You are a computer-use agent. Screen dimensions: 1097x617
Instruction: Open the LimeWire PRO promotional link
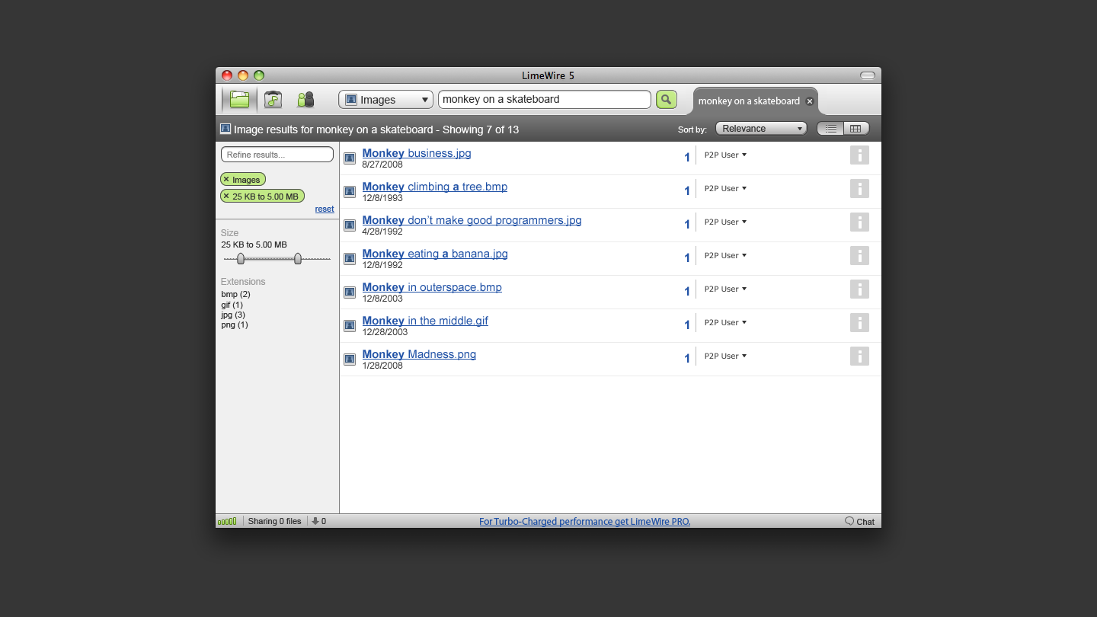tap(584, 522)
